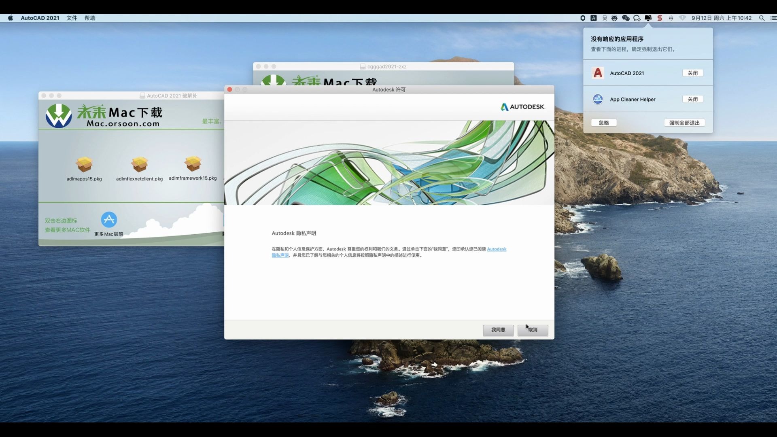
Task: Open Notification Center list icon
Action: [x=773, y=18]
